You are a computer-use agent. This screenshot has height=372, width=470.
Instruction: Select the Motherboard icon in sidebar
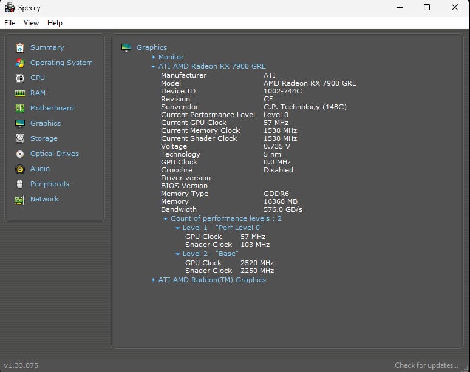point(20,108)
